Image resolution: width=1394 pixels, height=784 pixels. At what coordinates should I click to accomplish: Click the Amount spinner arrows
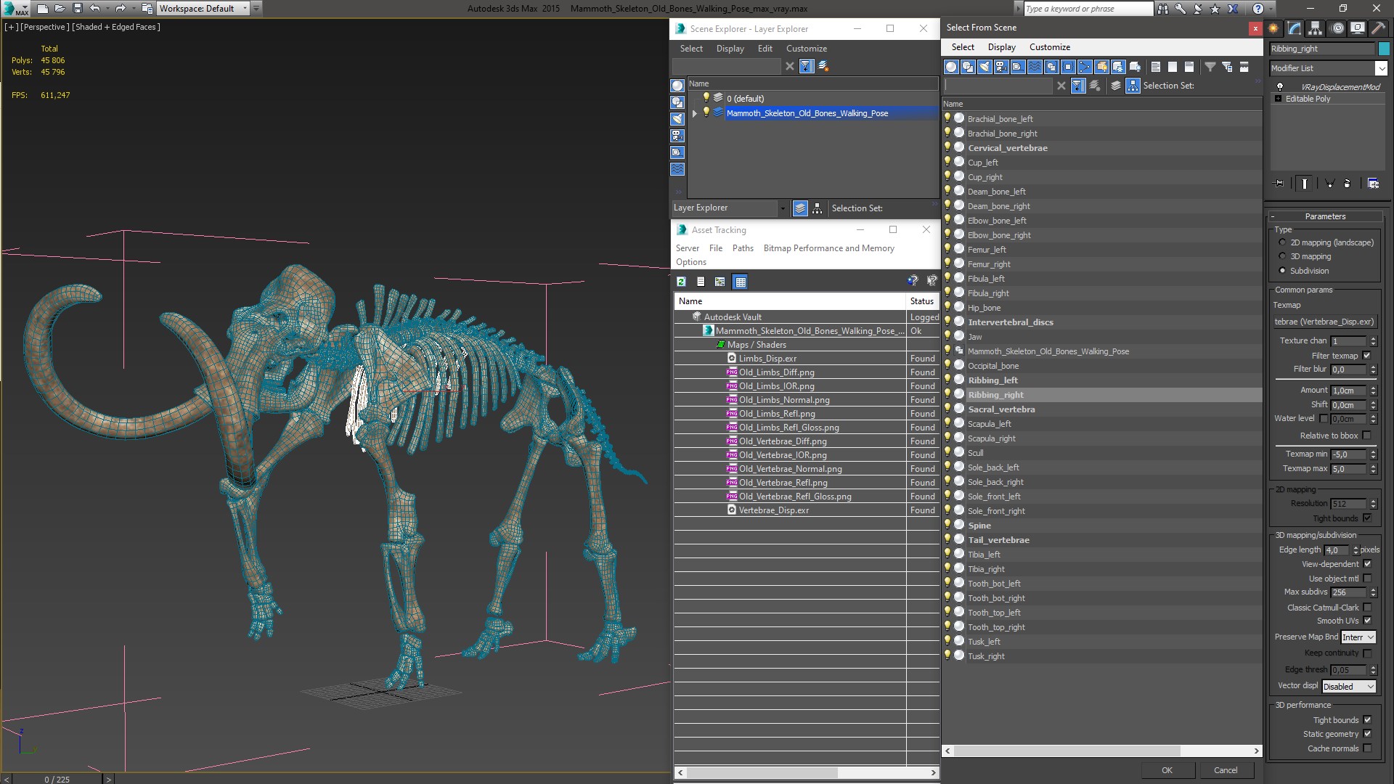[x=1373, y=391]
